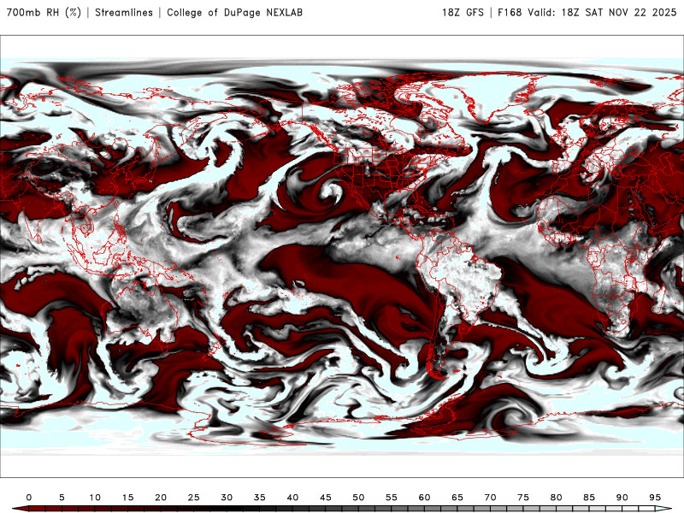The width and height of the screenshot is (684, 513).
Task: Click the light swatch under "90"
Action: click(630, 510)
